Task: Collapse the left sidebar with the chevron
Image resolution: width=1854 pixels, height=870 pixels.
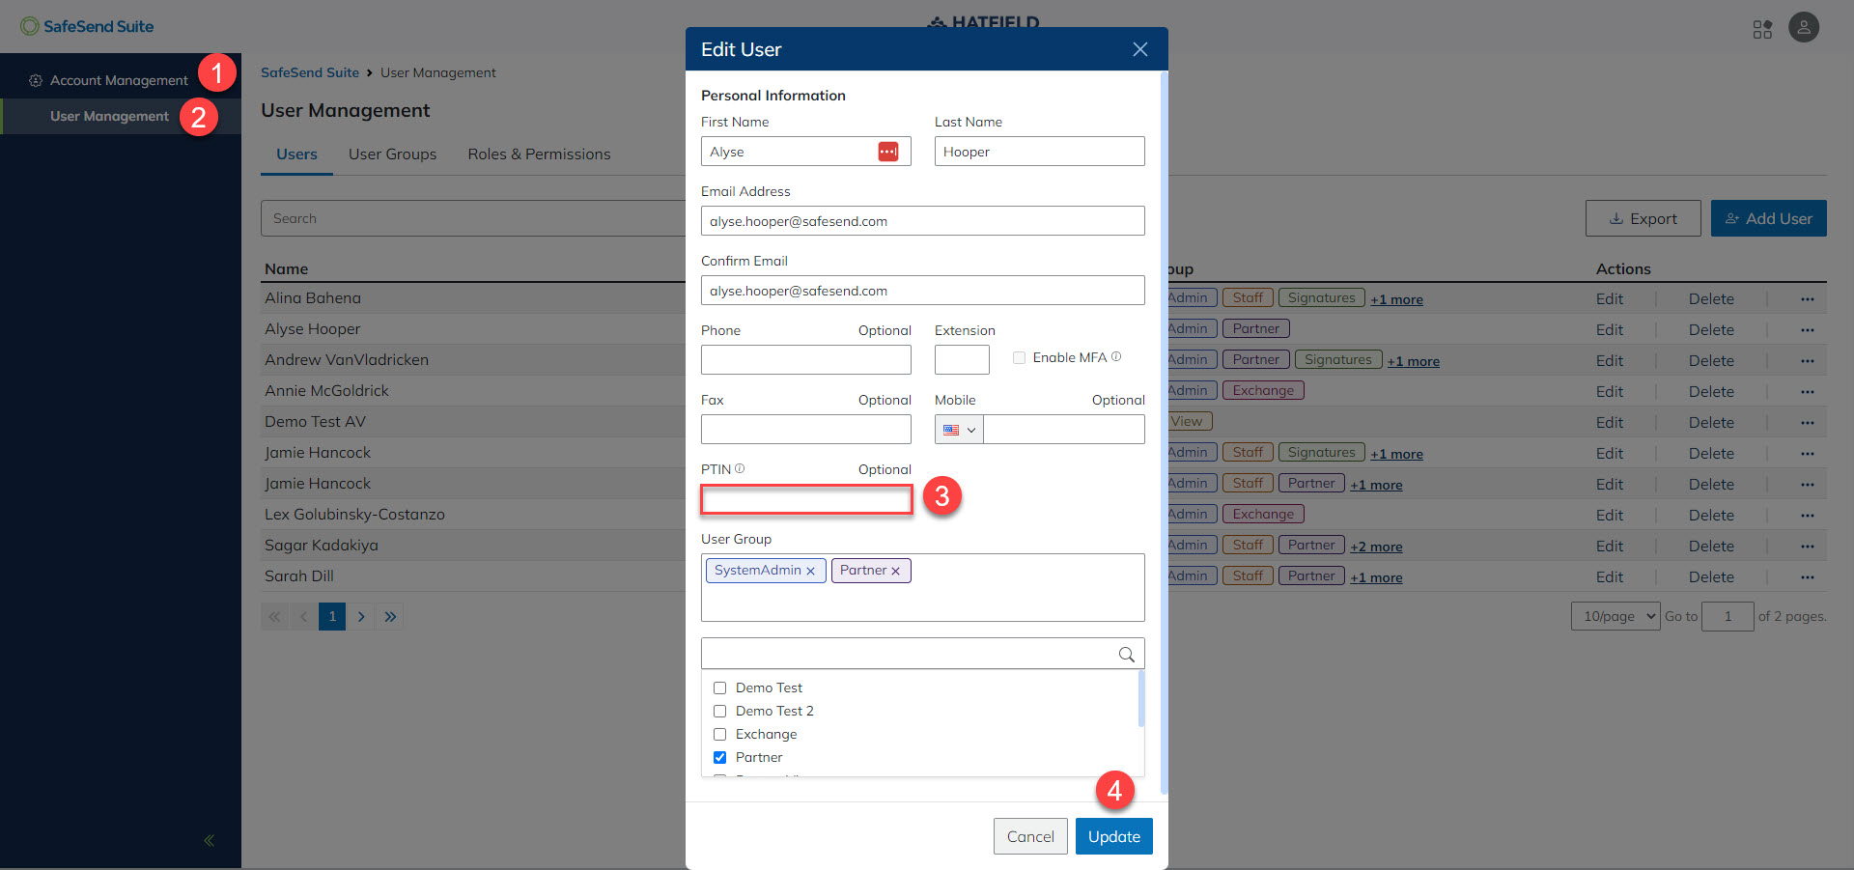Action: (209, 840)
